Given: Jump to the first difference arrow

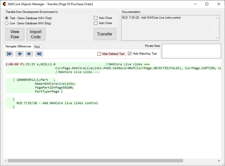Looking at the screenshot, I should point(9,54).
